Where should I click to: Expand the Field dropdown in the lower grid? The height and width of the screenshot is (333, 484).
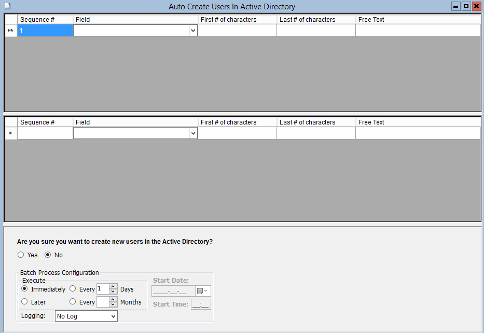(193, 133)
